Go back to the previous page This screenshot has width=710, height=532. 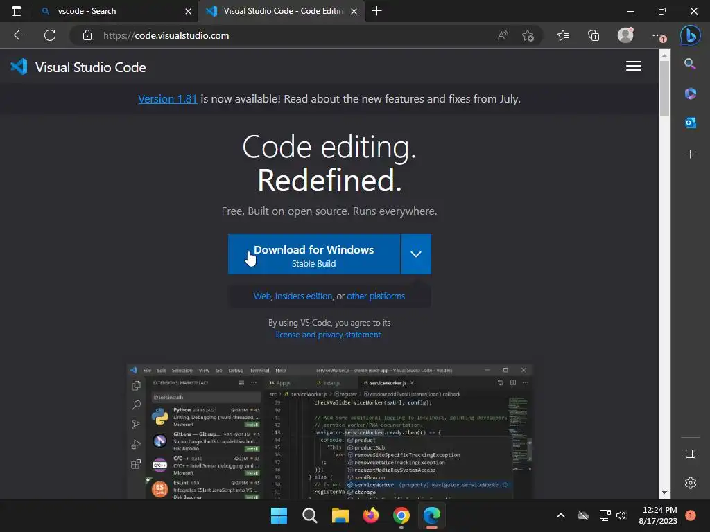pos(19,35)
